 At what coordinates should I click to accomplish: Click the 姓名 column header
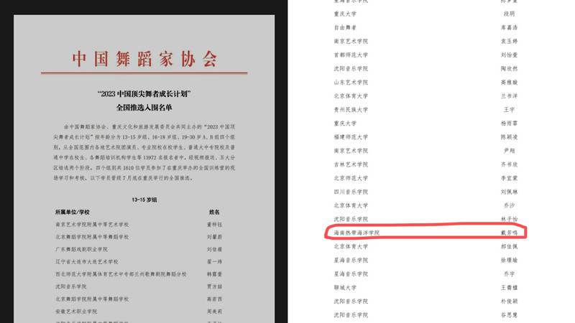(x=214, y=212)
